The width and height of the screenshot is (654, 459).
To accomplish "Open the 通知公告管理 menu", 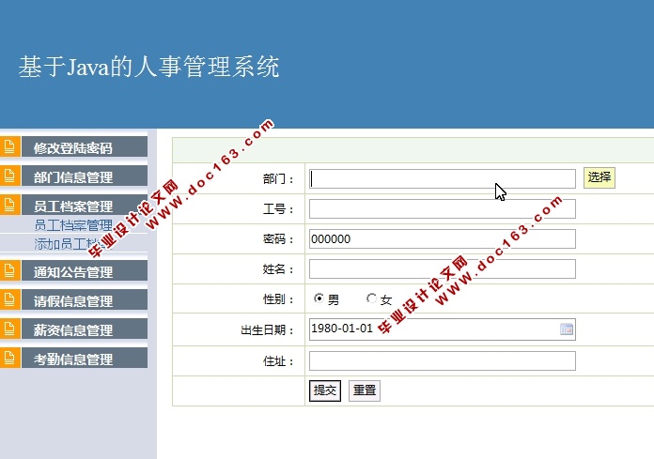I will pos(85,271).
